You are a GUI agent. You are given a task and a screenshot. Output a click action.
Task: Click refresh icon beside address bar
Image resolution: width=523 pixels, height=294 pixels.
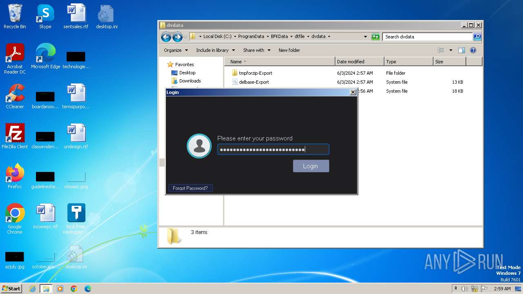pos(375,37)
